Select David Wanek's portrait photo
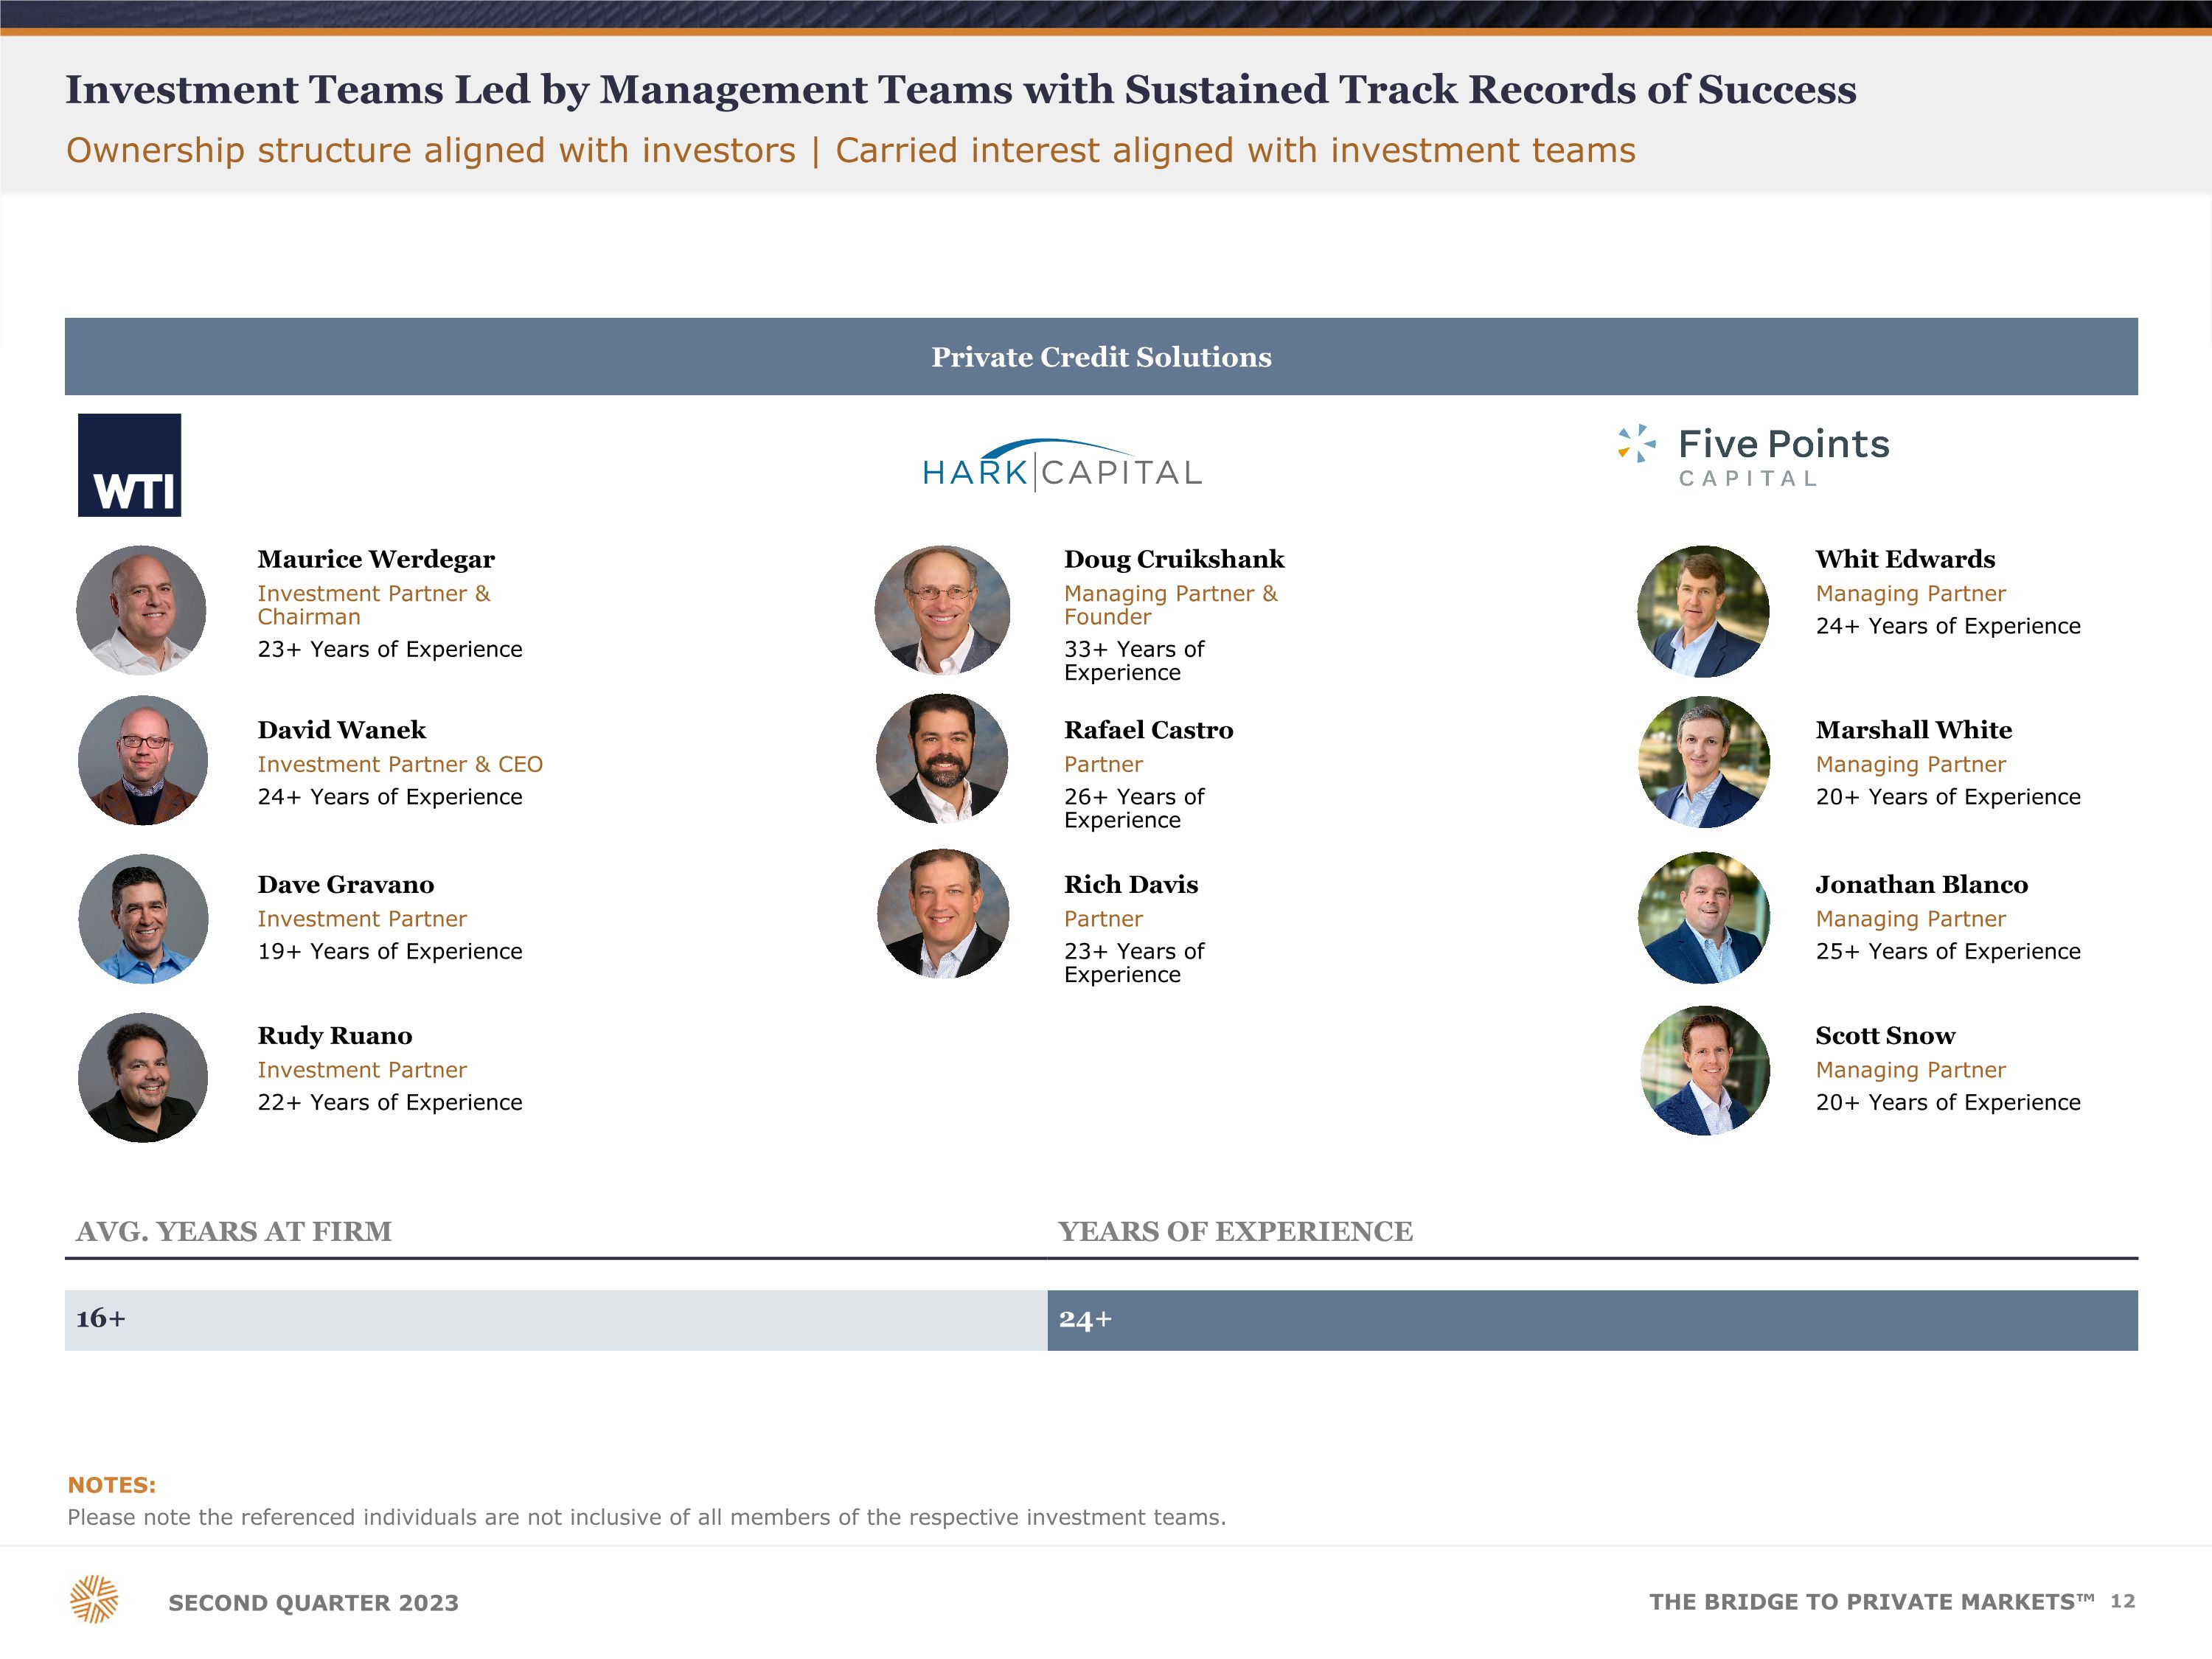This screenshot has width=2212, height=1659. click(x=143, y=761)
